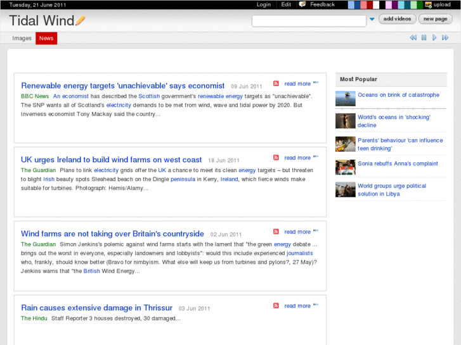Image resolution: width=461 pixels, height=345 pixels.
Task: Choose the white theme swatch
Action: [376, 4]
